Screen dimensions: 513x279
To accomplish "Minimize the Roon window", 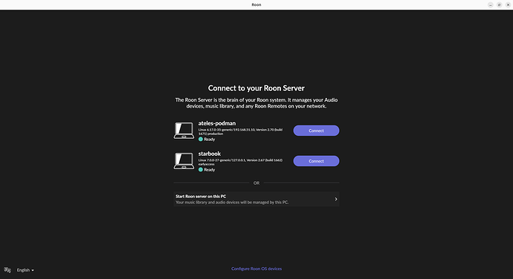I will [491, 4].
